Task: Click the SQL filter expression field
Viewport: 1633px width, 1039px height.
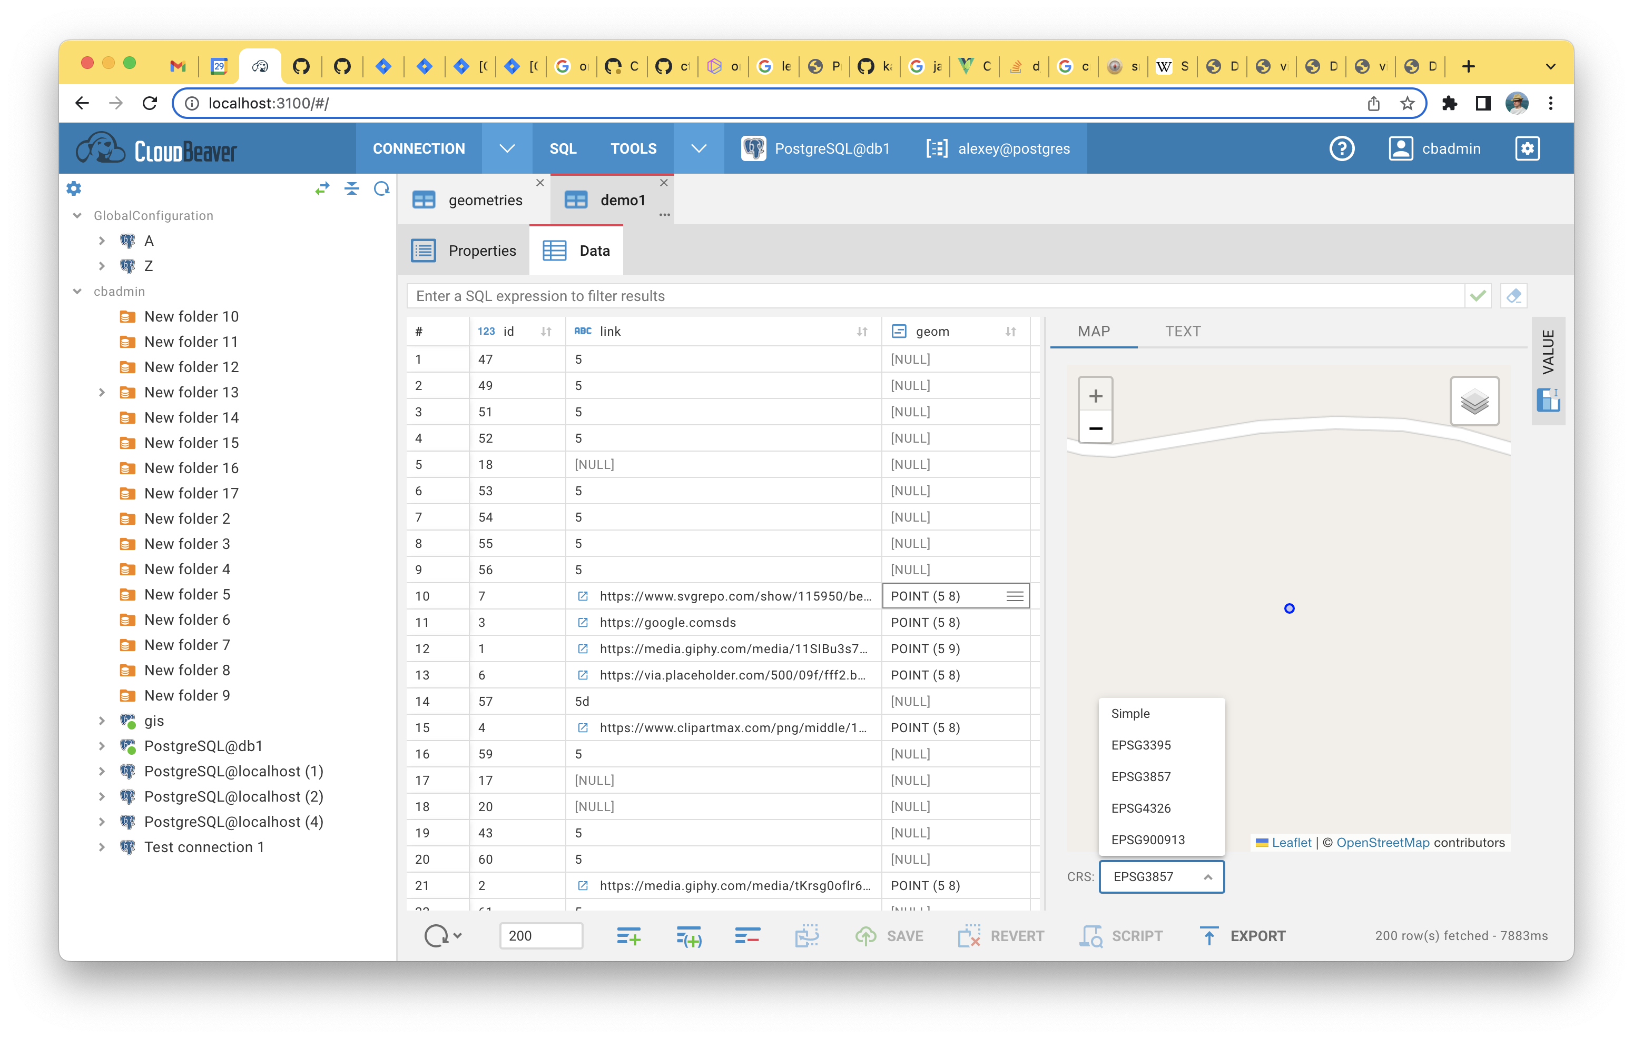Action: (x=936, y=295)
